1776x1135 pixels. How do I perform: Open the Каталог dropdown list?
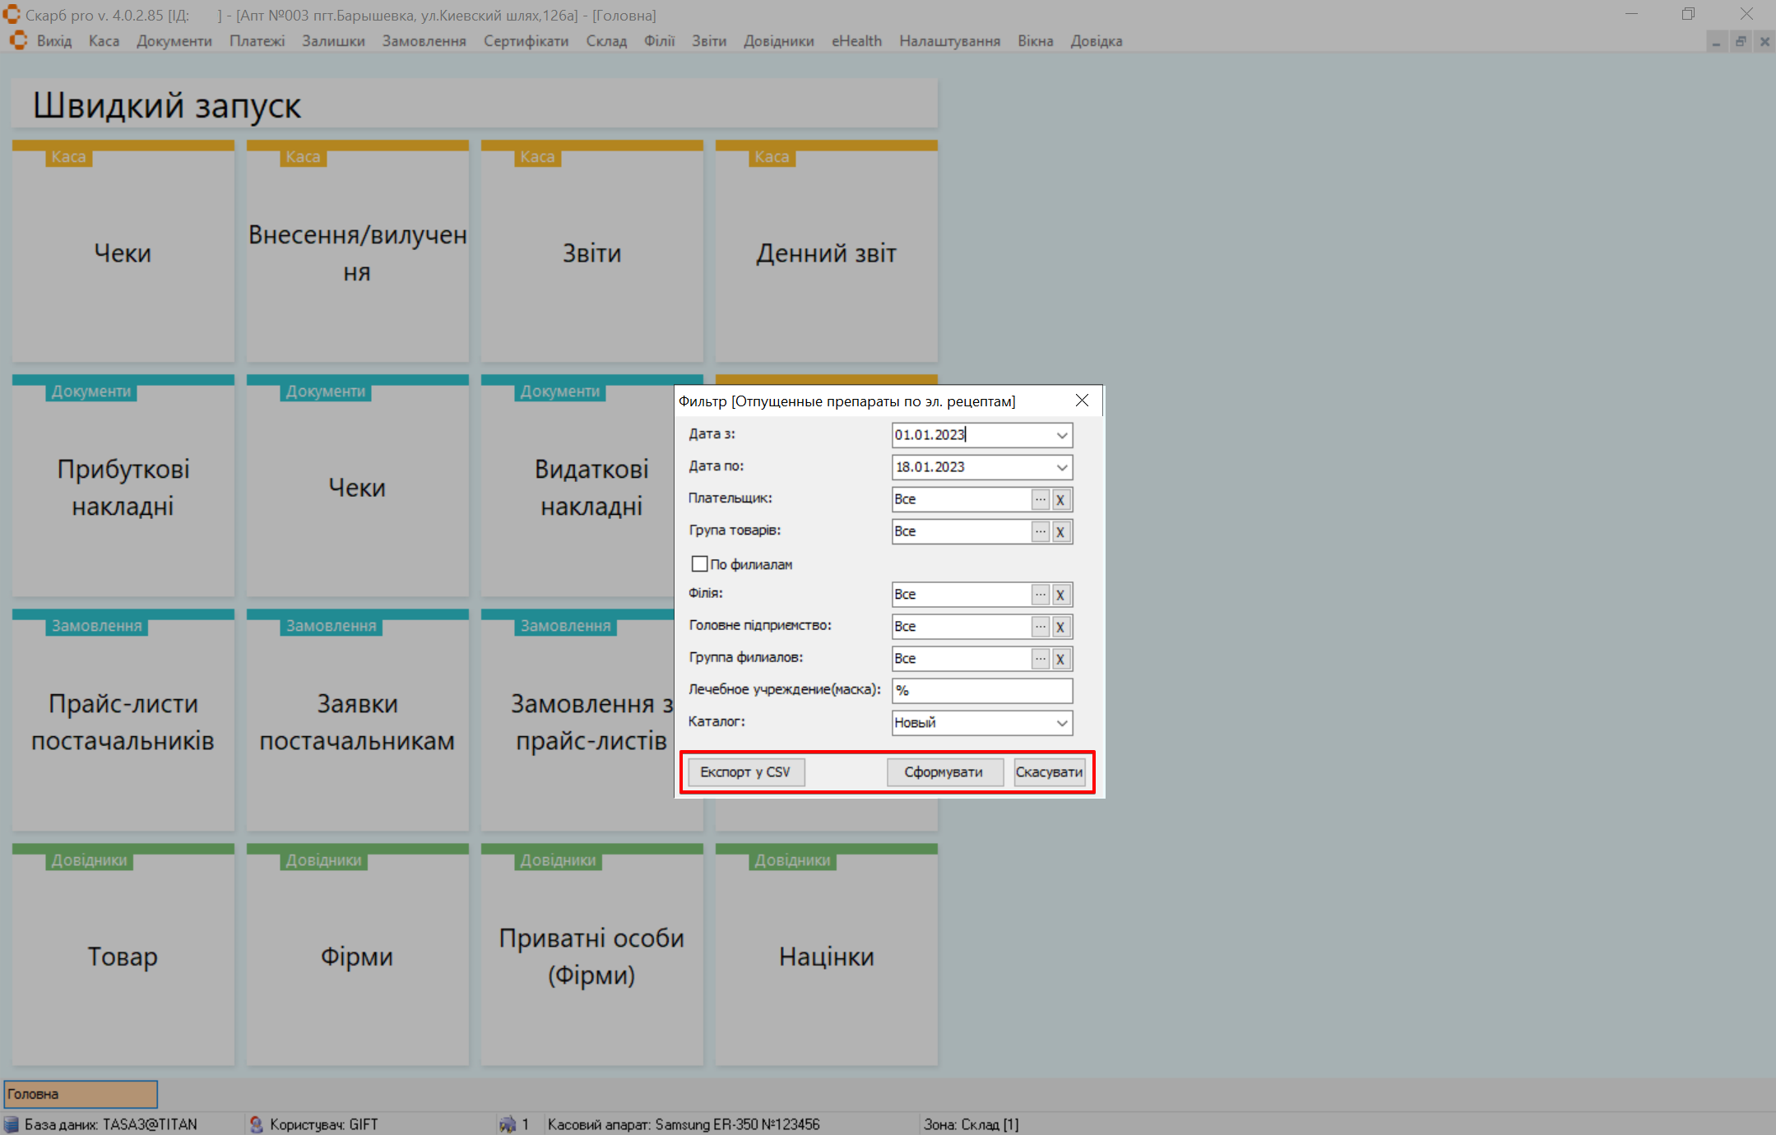coord(1061,723)
